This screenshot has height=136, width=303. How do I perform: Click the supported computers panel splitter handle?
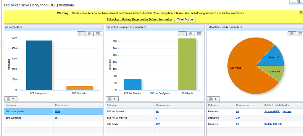click(x=155, y=102)
